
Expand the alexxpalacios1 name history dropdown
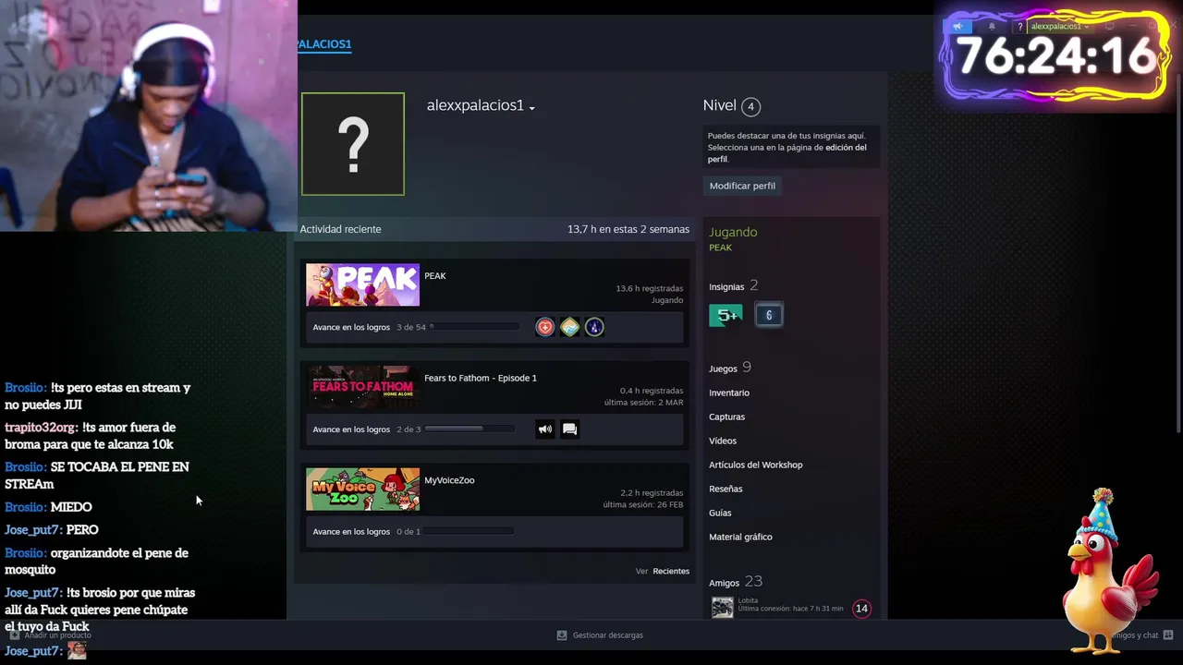click(532, 108)
